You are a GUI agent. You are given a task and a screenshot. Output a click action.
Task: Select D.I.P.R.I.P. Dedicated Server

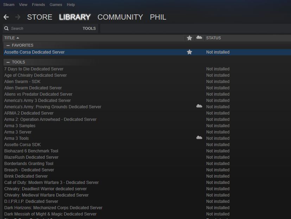[x=31, y=201]
